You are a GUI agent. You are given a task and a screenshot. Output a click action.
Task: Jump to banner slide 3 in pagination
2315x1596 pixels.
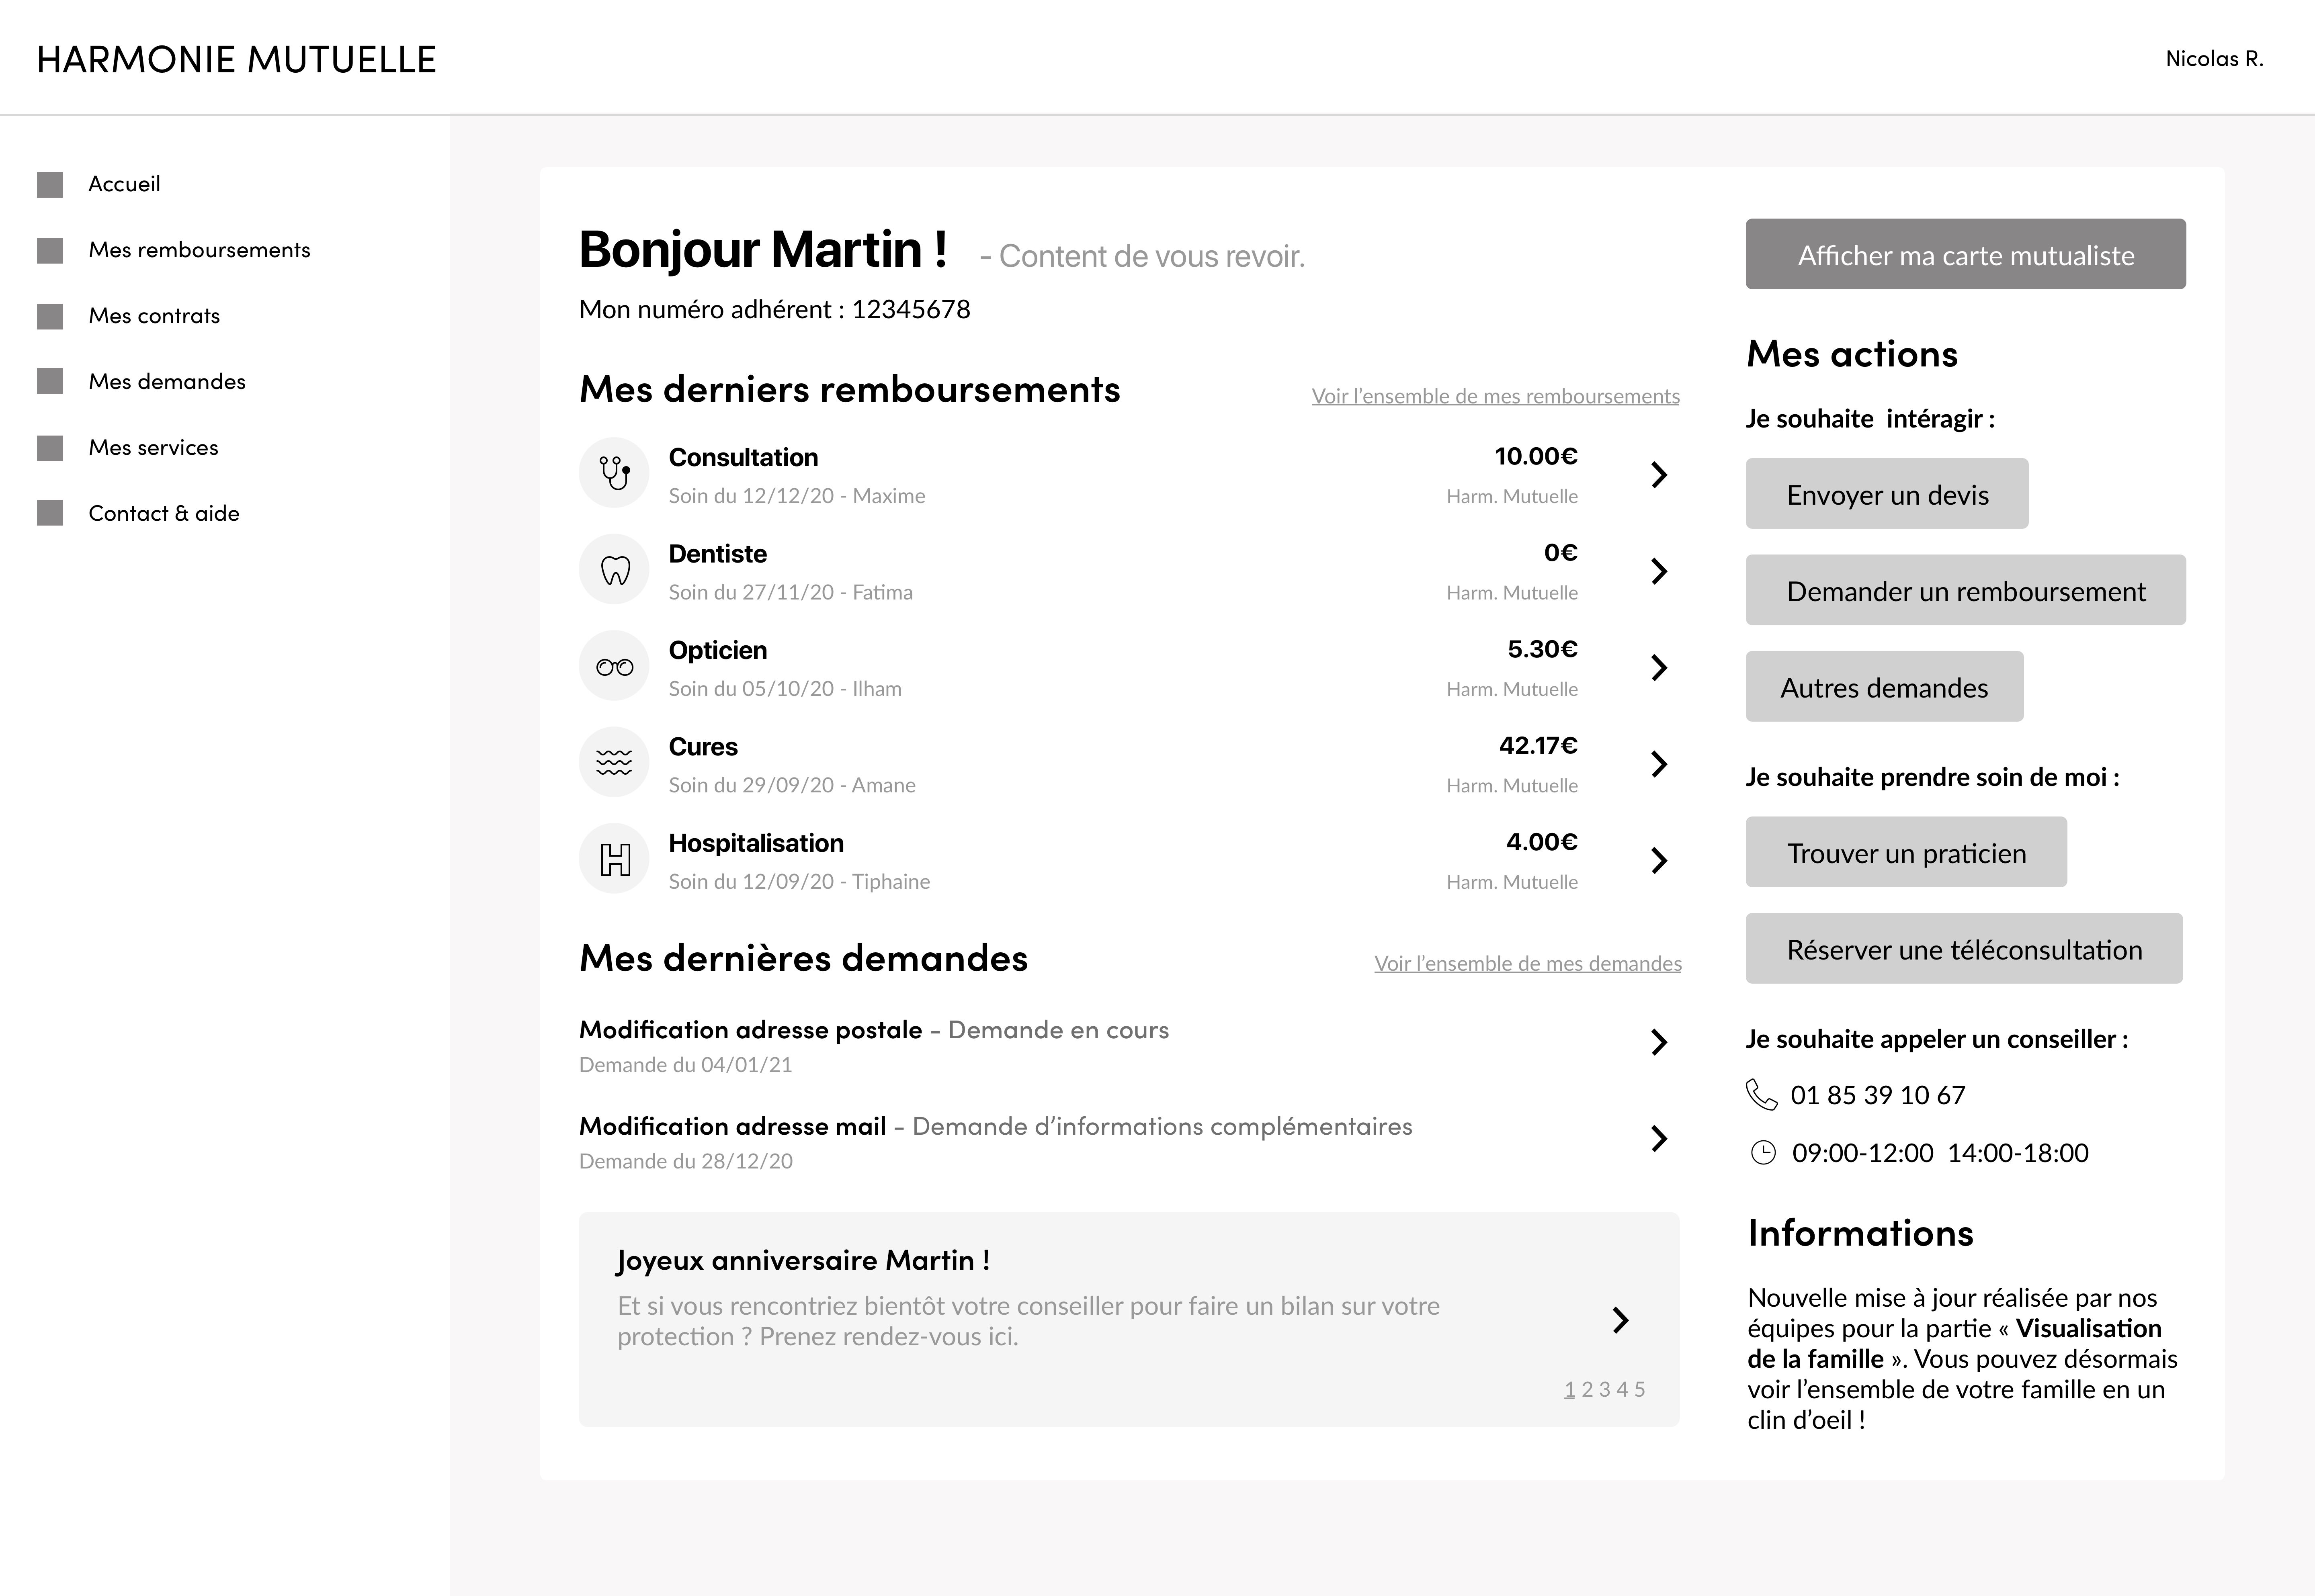pyautogui.click(x=1604, y=1389)
